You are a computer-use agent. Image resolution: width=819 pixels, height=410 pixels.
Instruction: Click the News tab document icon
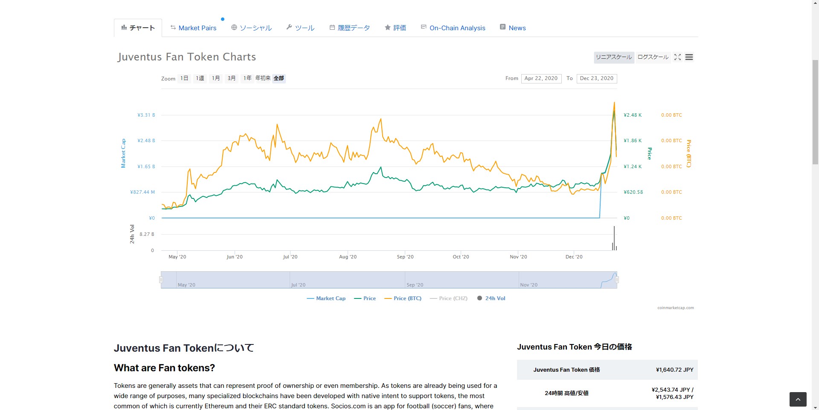502,27
